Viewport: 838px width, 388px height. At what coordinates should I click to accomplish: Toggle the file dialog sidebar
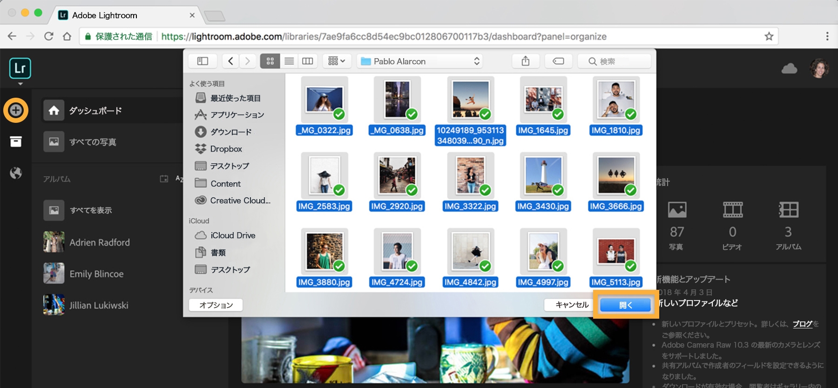[203, 61]
